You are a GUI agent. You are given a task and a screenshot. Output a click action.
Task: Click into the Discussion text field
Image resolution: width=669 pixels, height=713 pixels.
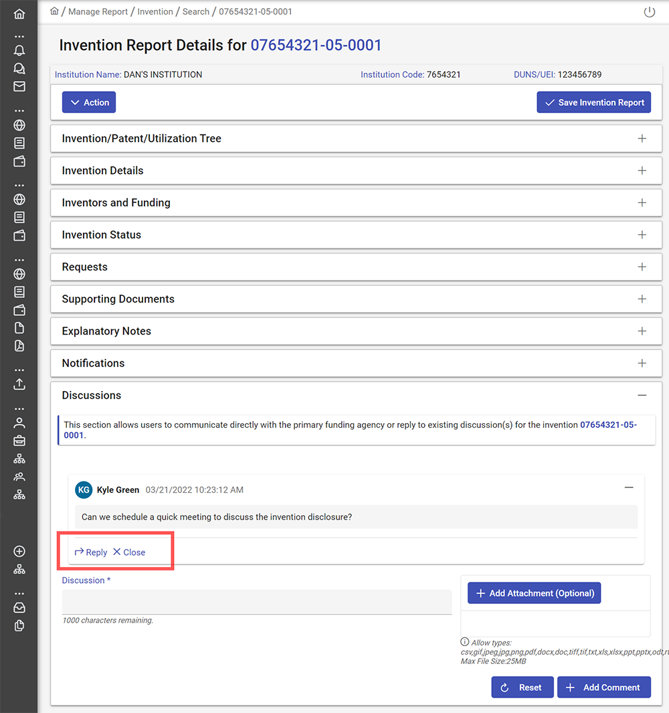[257, 601]
